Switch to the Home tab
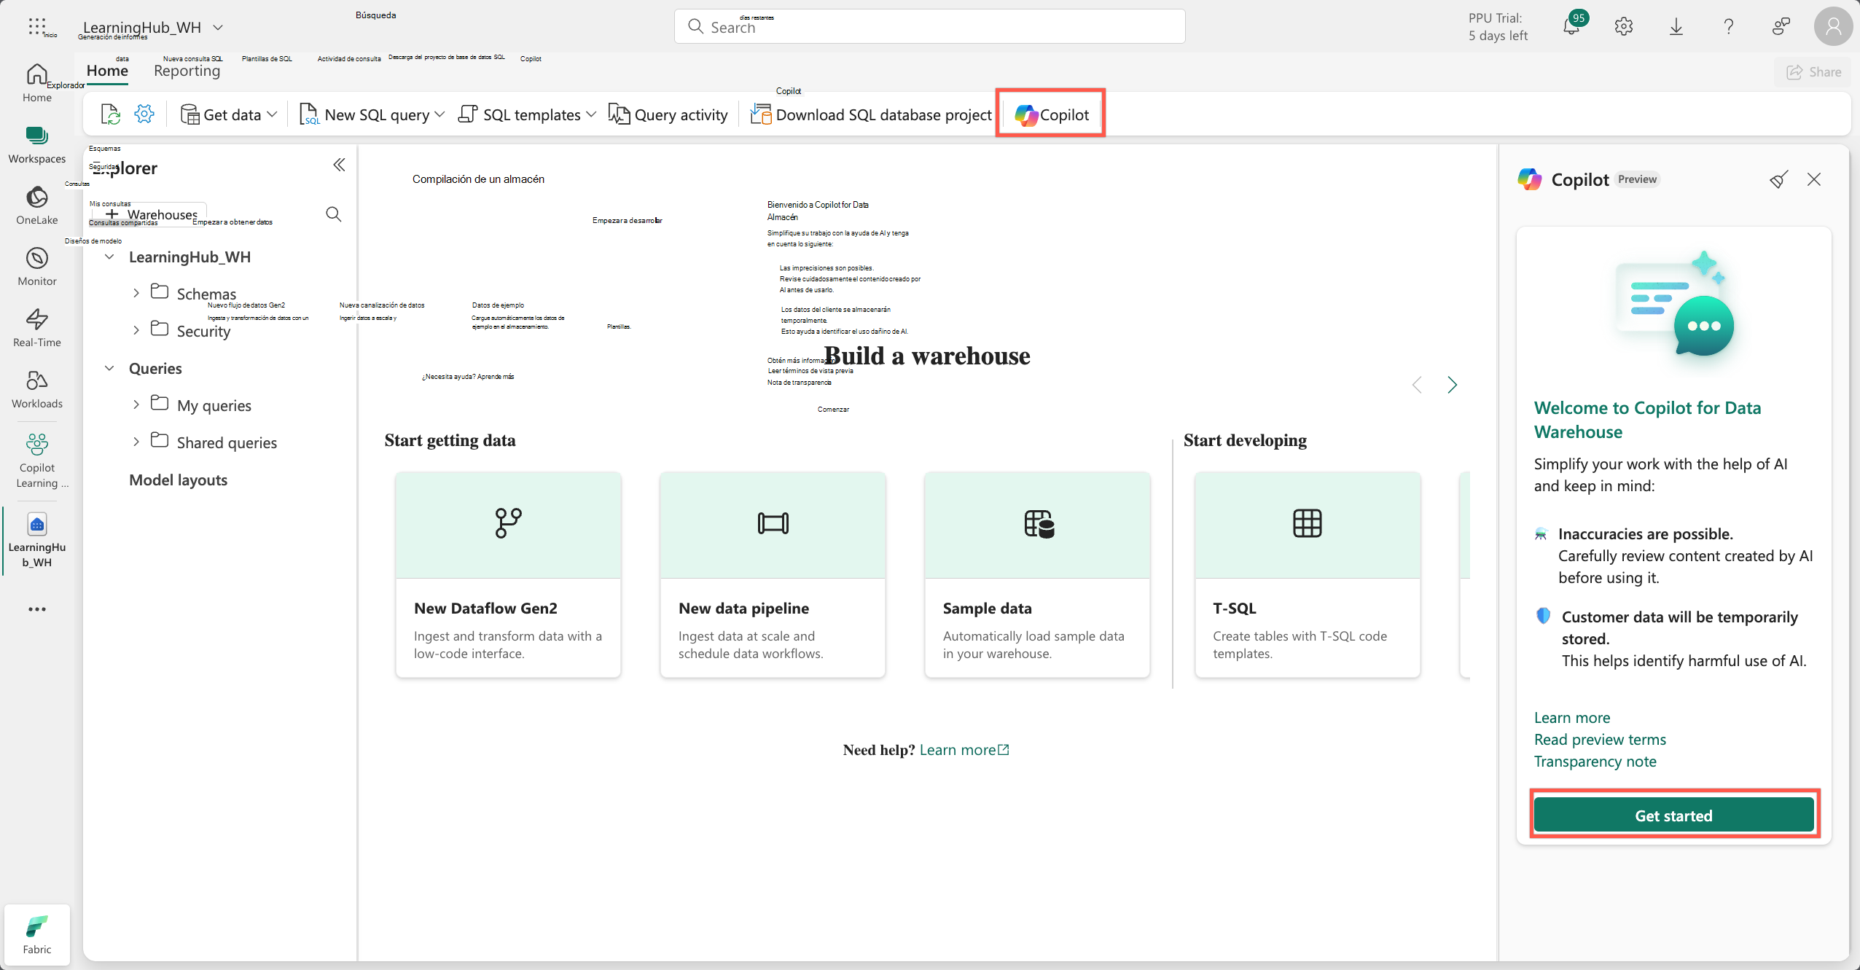Viewport: 1860px width, 970px height. coord(107,71)
